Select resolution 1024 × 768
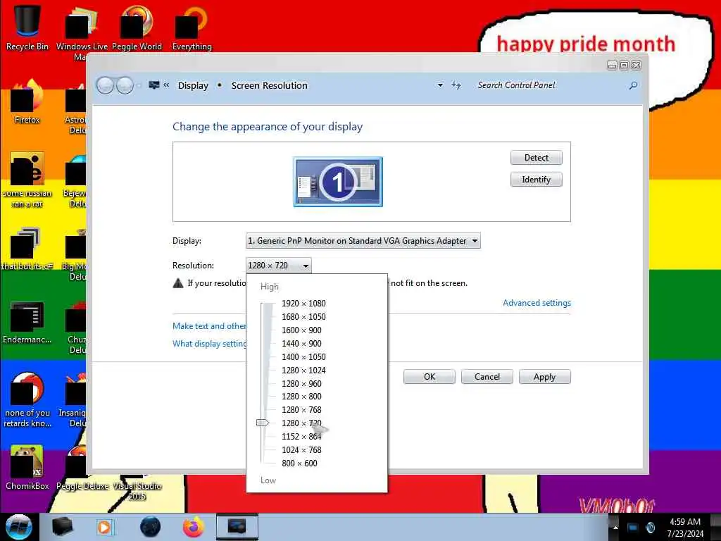 click(x=301, y=449)
